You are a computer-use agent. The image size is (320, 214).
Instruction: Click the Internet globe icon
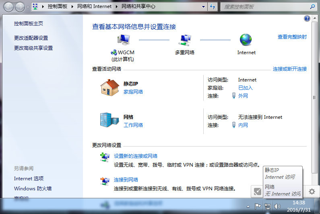(246, 40)
